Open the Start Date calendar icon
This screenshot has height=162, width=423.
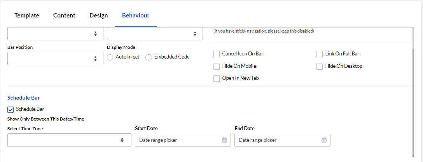[x=224, y=140]
